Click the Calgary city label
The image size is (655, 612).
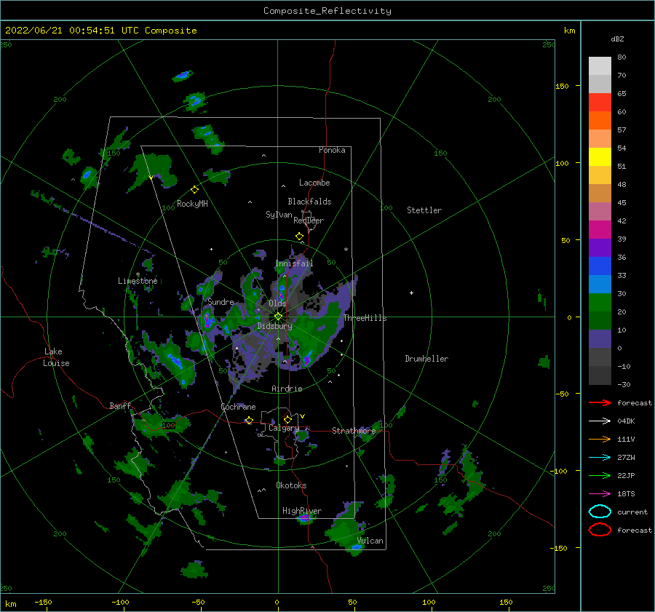[284, 428]
